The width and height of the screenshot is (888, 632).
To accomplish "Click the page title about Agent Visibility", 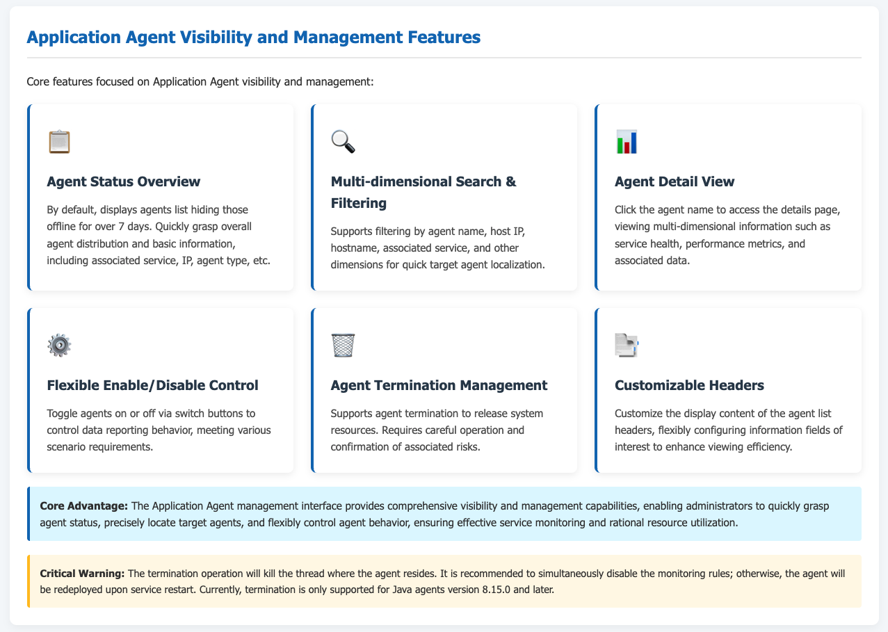I will point(253,38).
